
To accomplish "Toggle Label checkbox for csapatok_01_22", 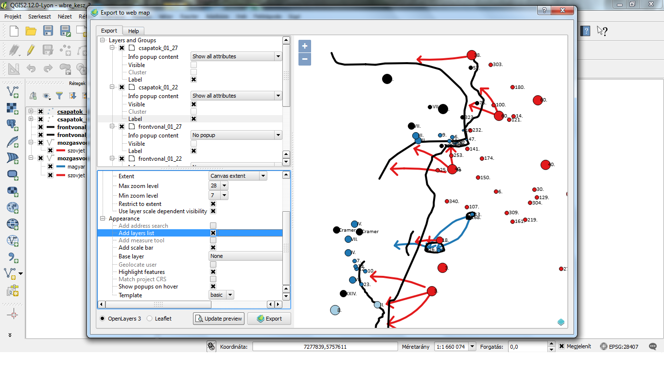I will [x=193, y=119].
